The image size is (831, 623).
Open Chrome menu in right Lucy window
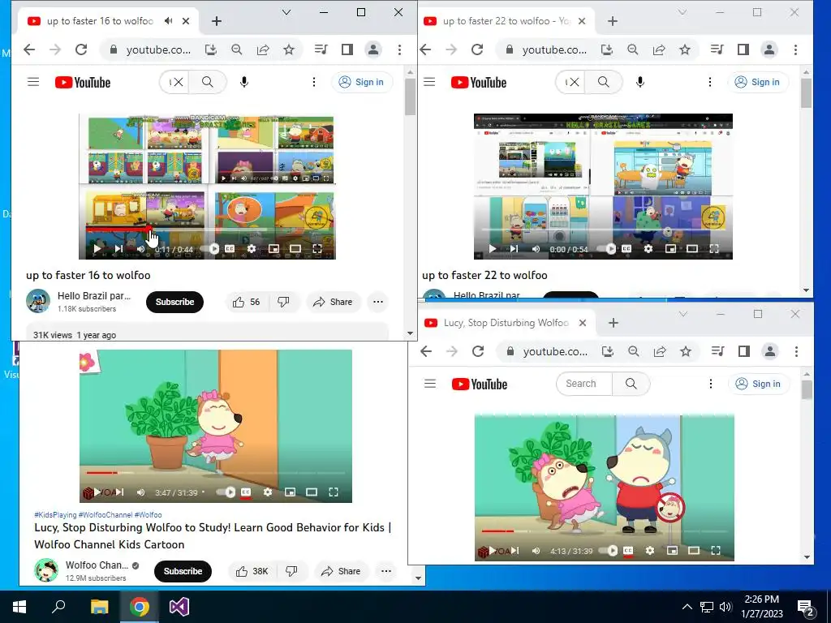(797, 351)
